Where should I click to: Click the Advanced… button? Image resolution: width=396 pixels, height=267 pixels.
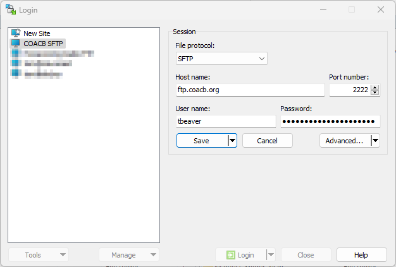point(344,140)
